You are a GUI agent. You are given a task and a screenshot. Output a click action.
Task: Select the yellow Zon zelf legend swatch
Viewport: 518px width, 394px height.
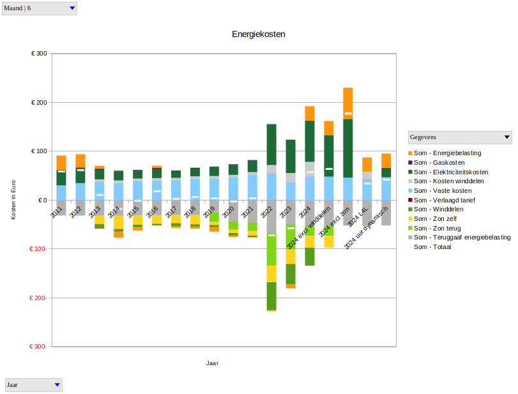click(x=410, y=218)
